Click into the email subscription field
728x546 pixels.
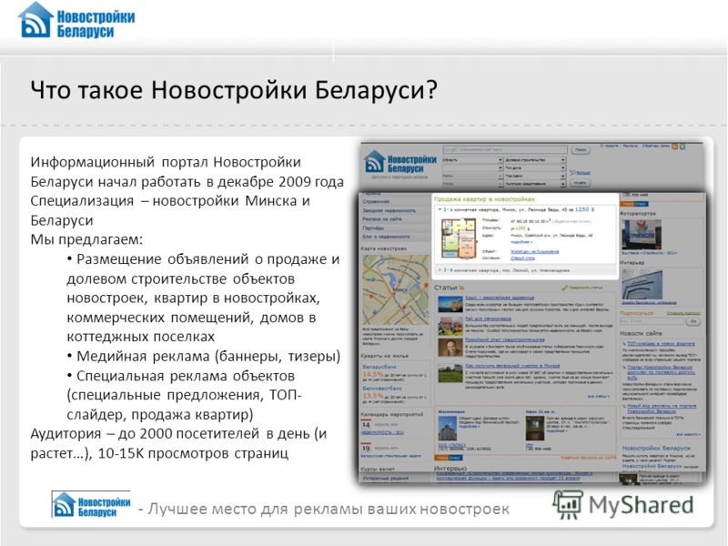(652, 321)
